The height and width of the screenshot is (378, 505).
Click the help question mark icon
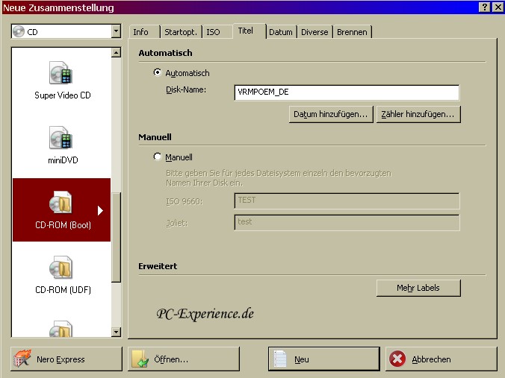click(484, 7)
